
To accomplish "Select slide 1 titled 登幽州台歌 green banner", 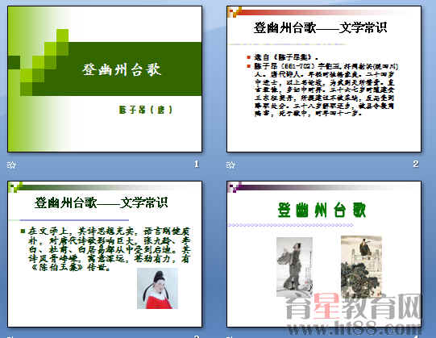I will (x=105, y=79).
